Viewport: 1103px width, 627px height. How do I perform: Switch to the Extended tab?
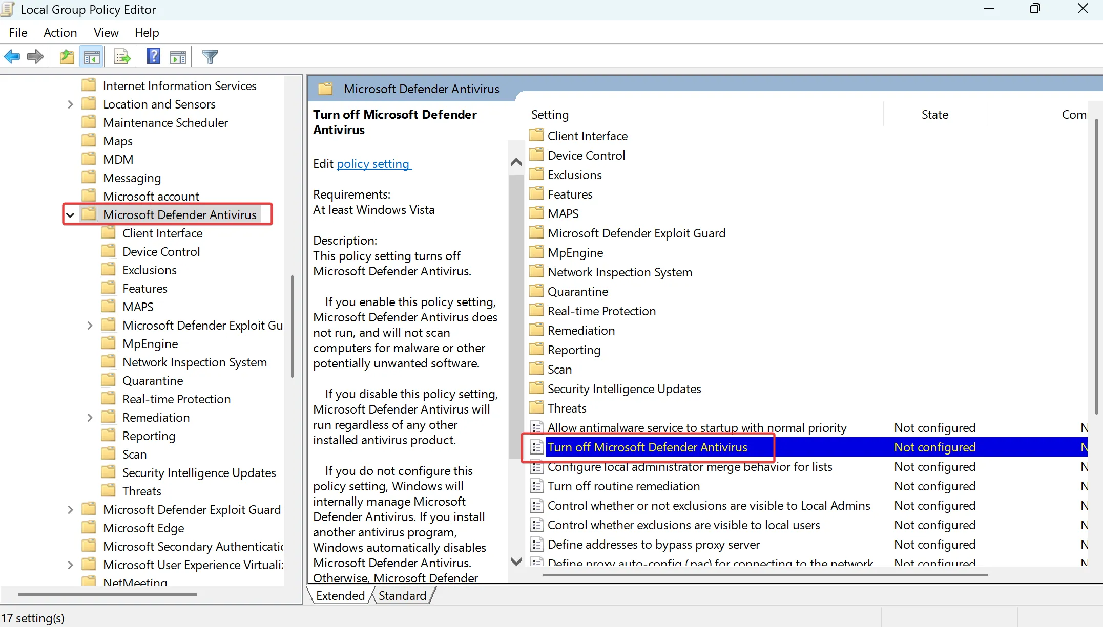340,595
